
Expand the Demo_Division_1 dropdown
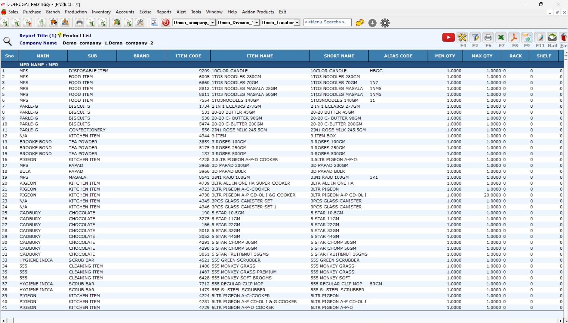click(x=257, y=22)
